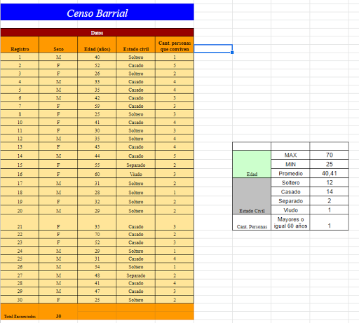The height and width of the screenshot is (323, 359).
Task: Select the green Edad label in the summary table
Action: pos(252,164)
